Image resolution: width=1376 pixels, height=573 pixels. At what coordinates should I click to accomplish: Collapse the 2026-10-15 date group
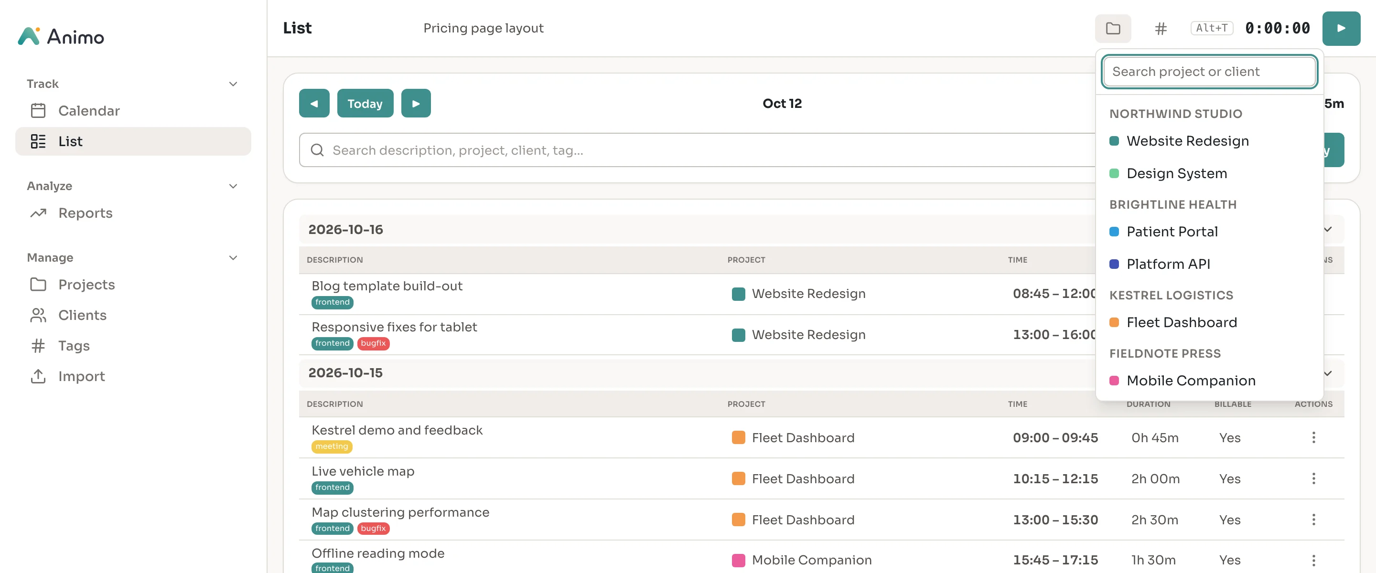(x=1328, y=373)
